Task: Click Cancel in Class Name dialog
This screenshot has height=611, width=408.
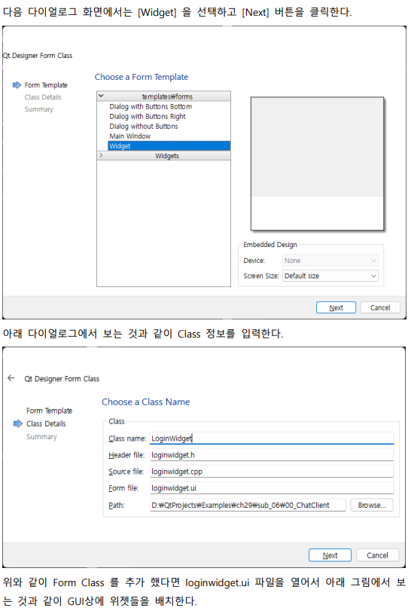Action: [377, 555]
